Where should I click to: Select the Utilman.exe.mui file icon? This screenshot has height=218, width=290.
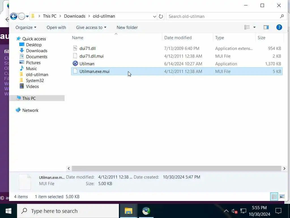[75, 71]
